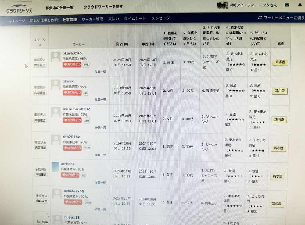Go to マイページ tab
The width and height of the screenshot is (305, 225).
[17, 20]
